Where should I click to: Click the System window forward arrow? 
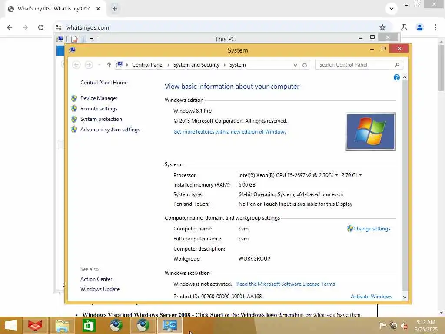89,65
